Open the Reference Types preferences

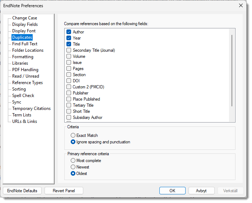point(28,83)
